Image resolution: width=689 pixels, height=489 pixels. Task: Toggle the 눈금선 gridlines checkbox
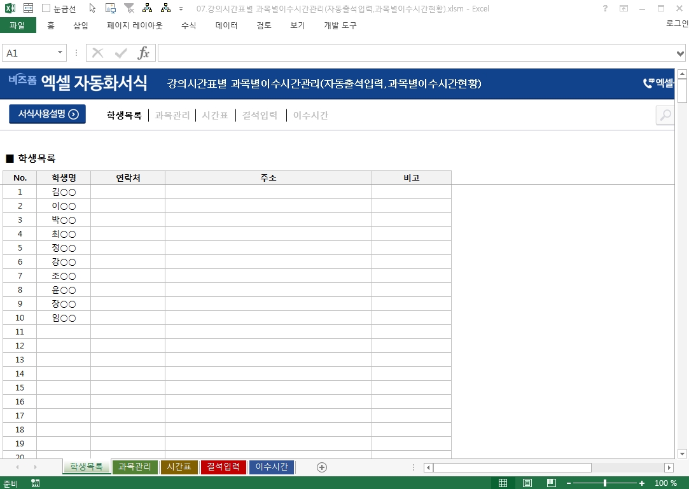tap(46, 9)
